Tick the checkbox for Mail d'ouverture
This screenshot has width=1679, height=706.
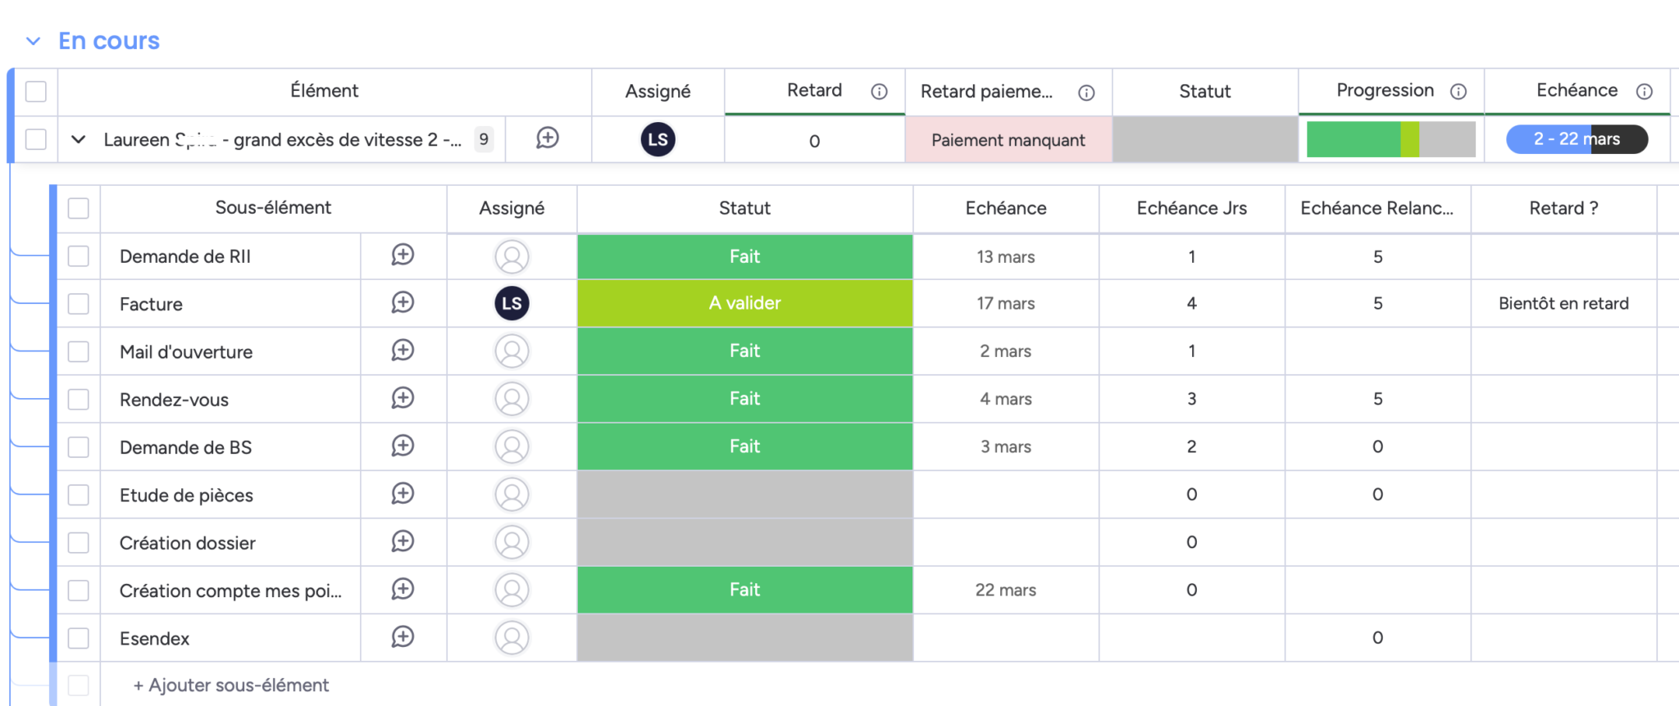(79, 351)
